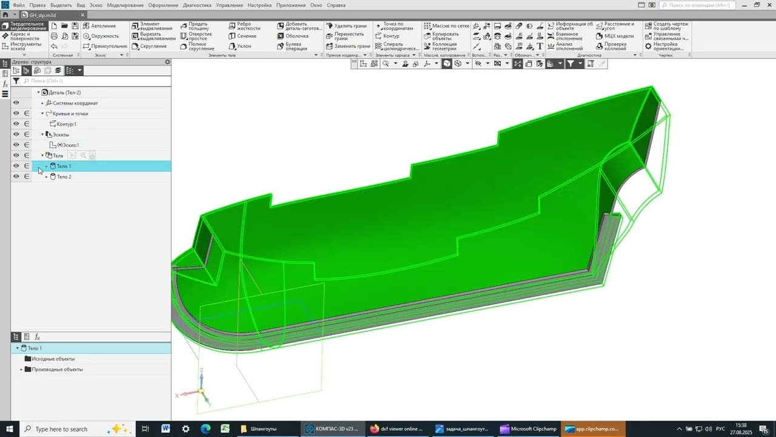Choose Удалить грани command
Viewport: 776px width, 437px height.
tap(346, 26)
